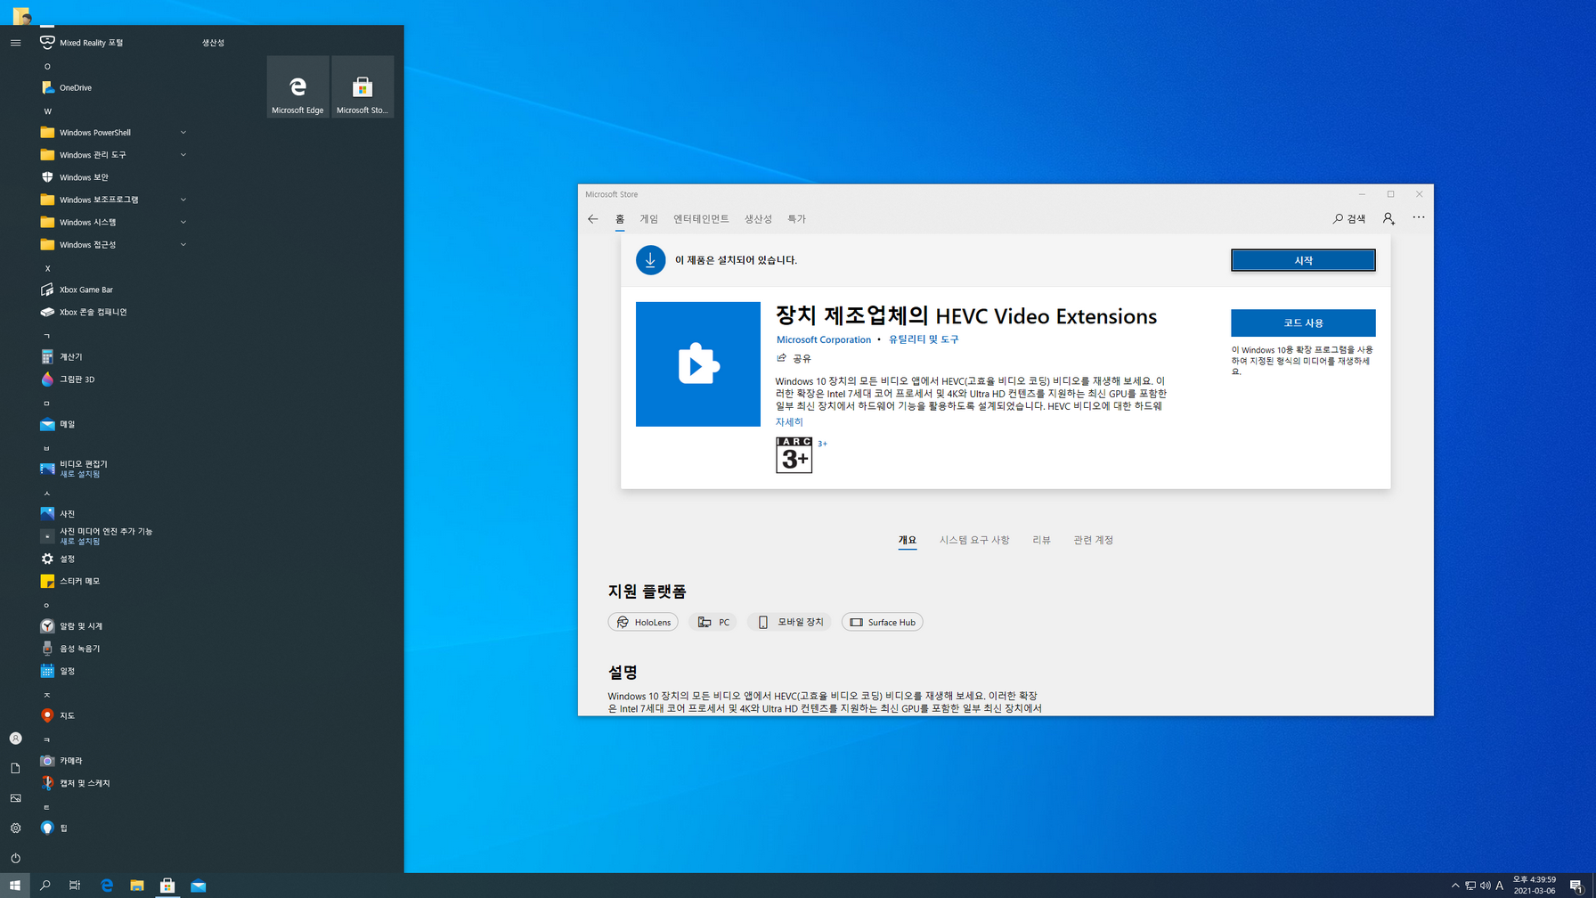Click 공유 share link
This screenshot has height=898, width=1596.
794,358
